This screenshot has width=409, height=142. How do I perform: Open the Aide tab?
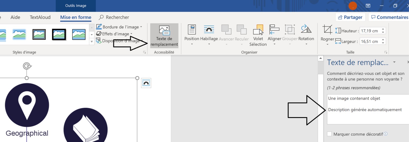(x=15, y=17)
